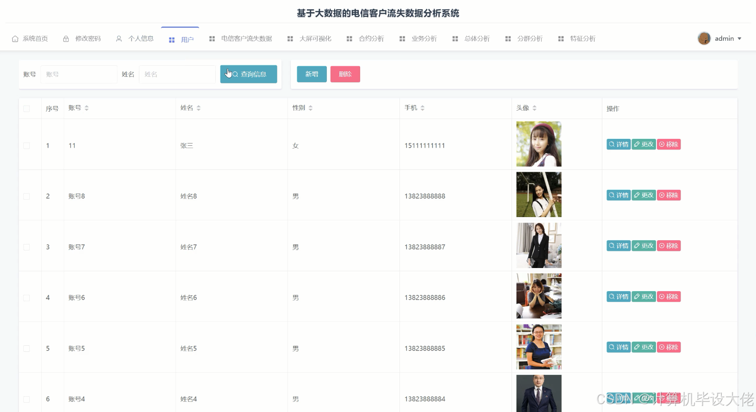Screen dimensions: 756x412
Task: Click the grid icon beside 合约分析
Action: [x=350, y=39]
